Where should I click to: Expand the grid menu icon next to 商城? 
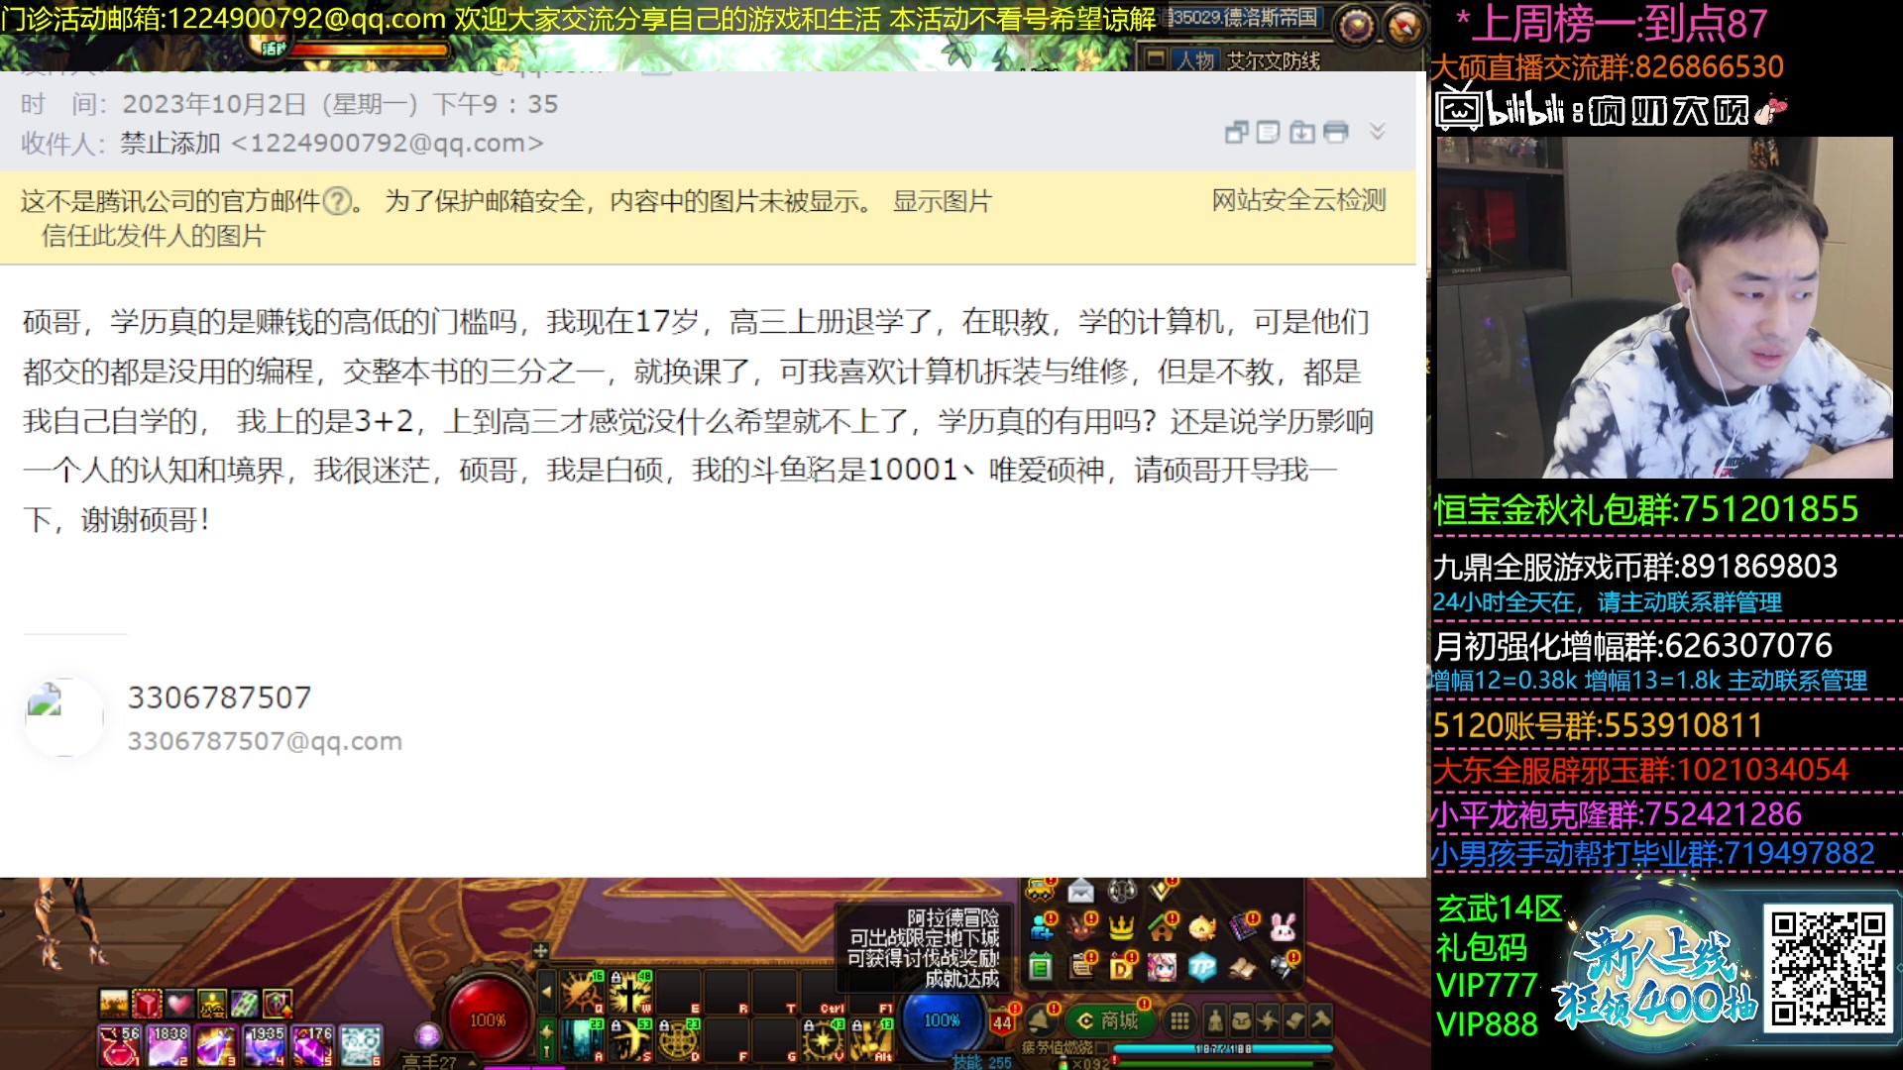click(1179, 1020)
